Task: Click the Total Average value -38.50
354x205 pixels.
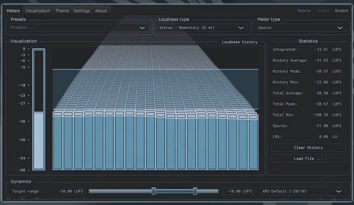Action: click(321, 93)
